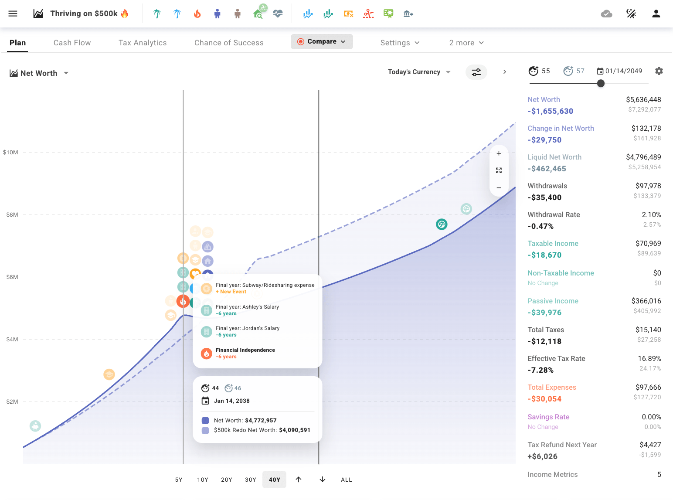
Task: Open the green house search icon
Action: coord(258,14)
